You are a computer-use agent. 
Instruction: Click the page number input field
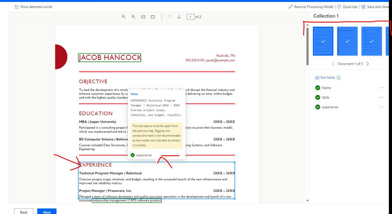point(190,17)
